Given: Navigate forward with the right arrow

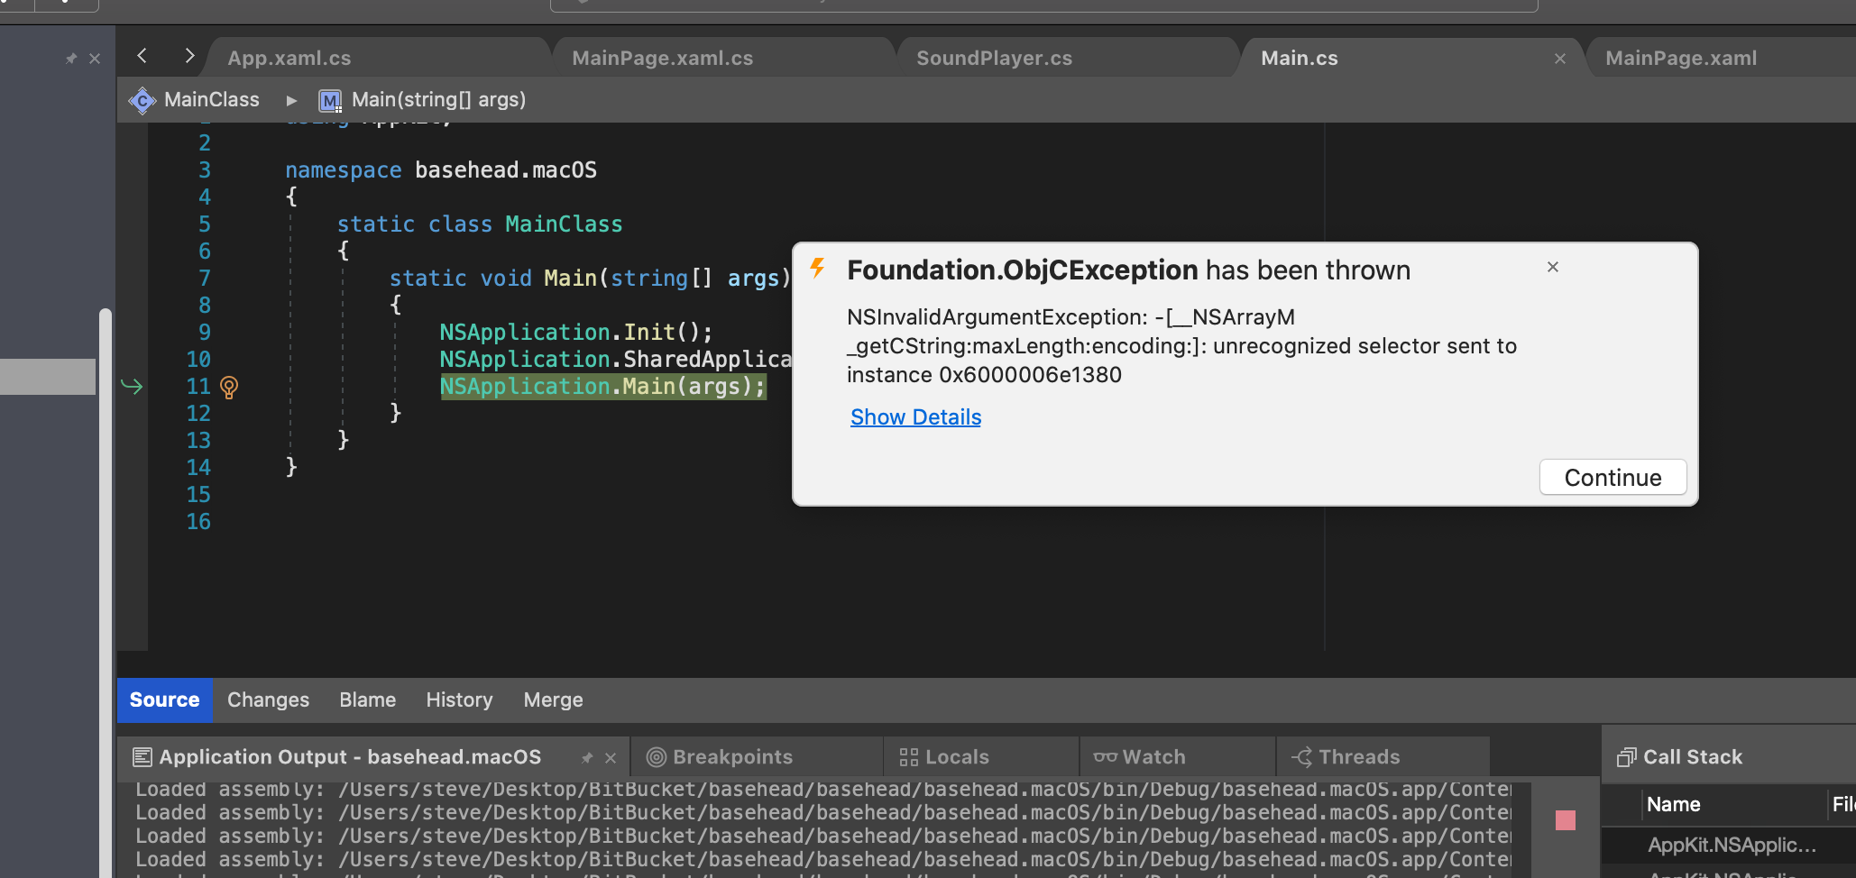Looking at the screenshot, I should click(x=188, y=56).
